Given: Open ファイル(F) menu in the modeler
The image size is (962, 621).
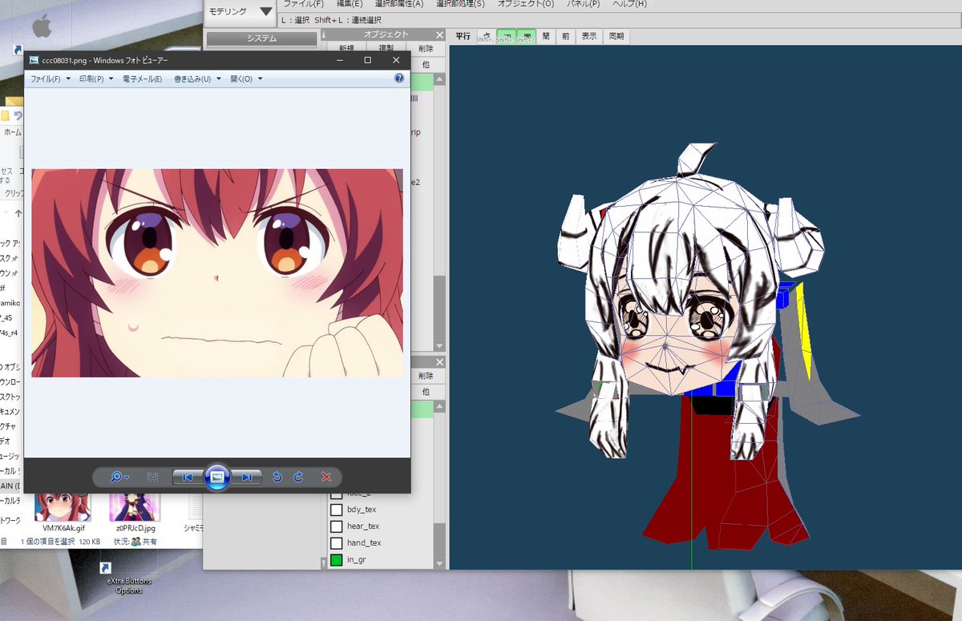Looking at the screenshot, I should 303,4.
